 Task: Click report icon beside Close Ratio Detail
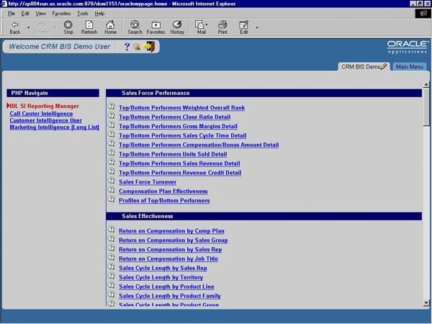coord(112,115)
